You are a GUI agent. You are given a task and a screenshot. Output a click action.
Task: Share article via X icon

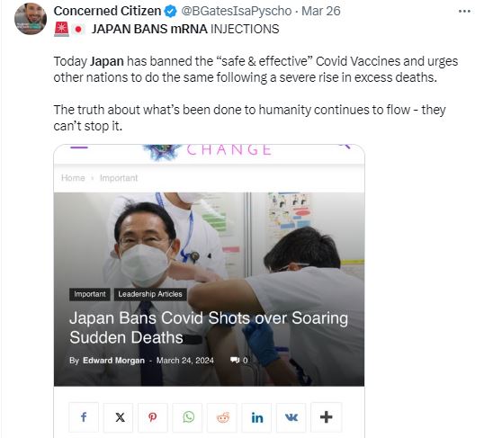pos(120,417)
